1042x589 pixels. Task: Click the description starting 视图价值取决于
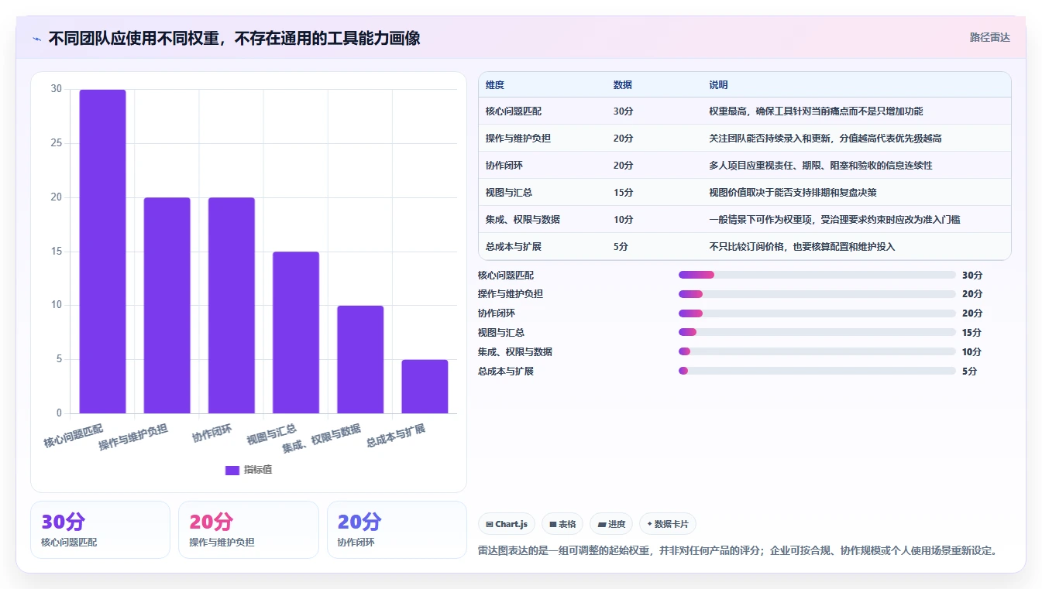pyautogui.click(x=793, y=193)
